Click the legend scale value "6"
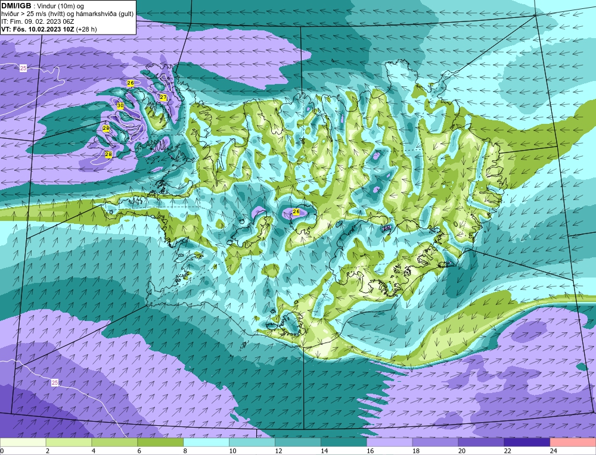Viewport: 596px width, 455px height. [139, 451]
